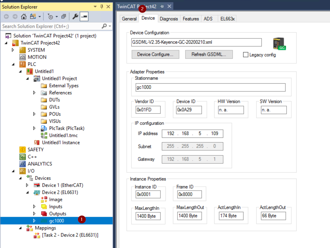Close the TwinCAT Project42 document tab

[x=169, y=6]
